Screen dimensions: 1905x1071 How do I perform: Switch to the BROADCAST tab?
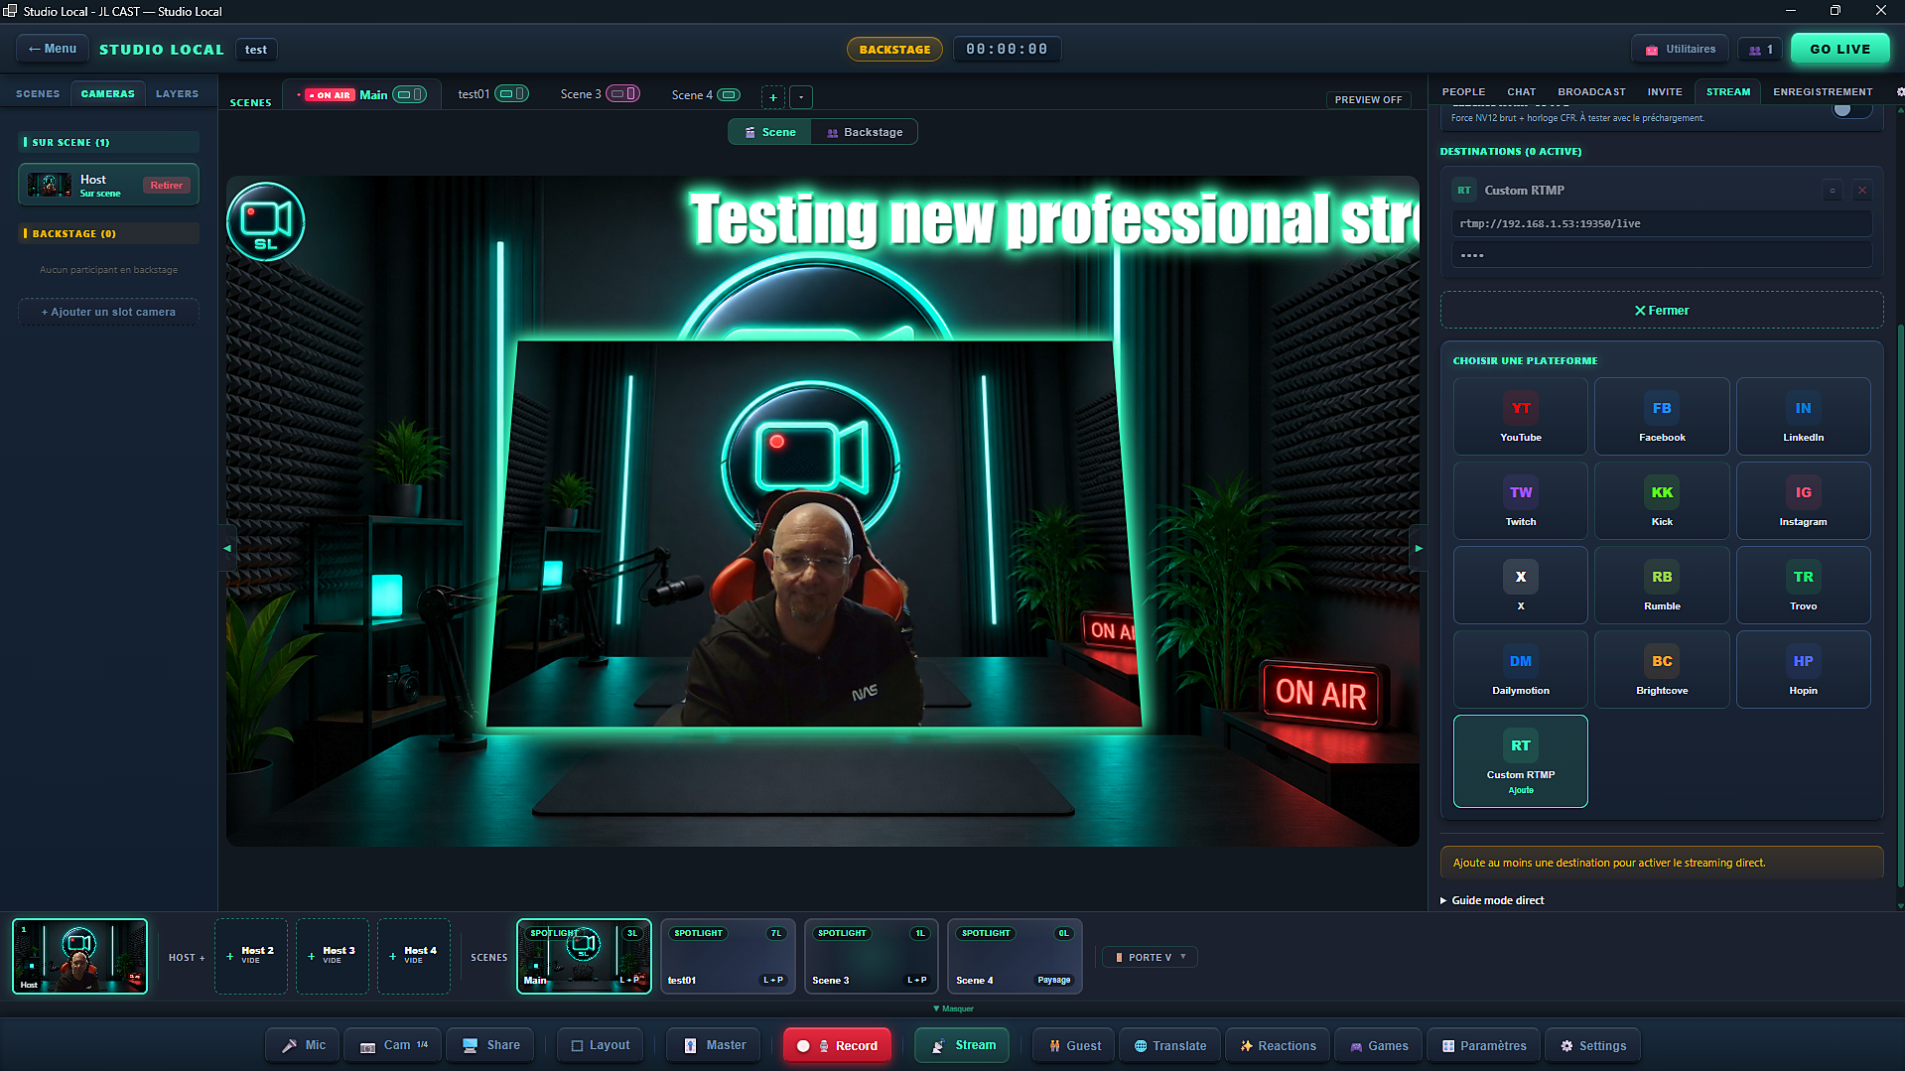point(1591,91)
